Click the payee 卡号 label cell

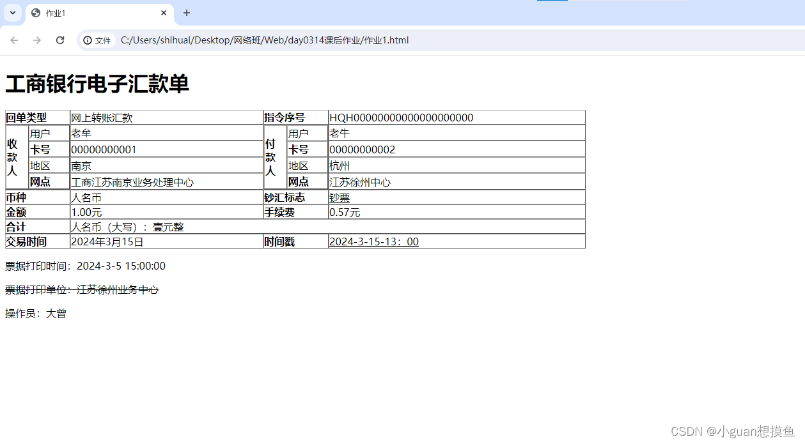[49, 149]
